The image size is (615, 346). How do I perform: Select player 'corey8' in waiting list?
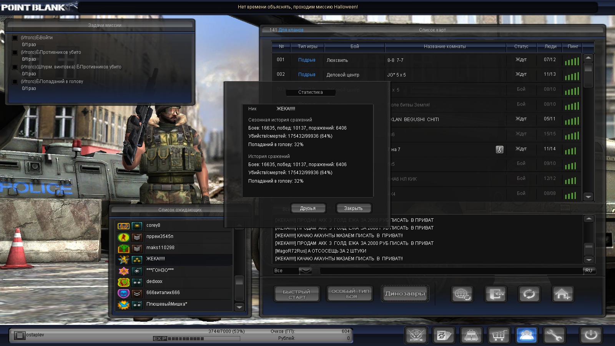pyautogui.click(x=174, y=226)
